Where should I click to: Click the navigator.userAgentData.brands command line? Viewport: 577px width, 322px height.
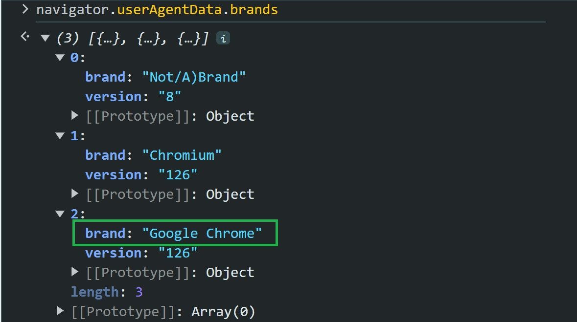tap(157, 10)
